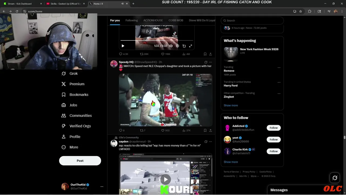Like the Speedy HQ post with 502 likes

point(165,131)
